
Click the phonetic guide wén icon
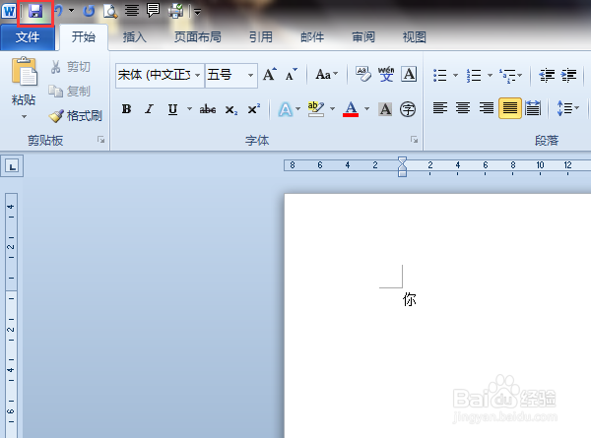pyautogui.click(x=386, y=74)
